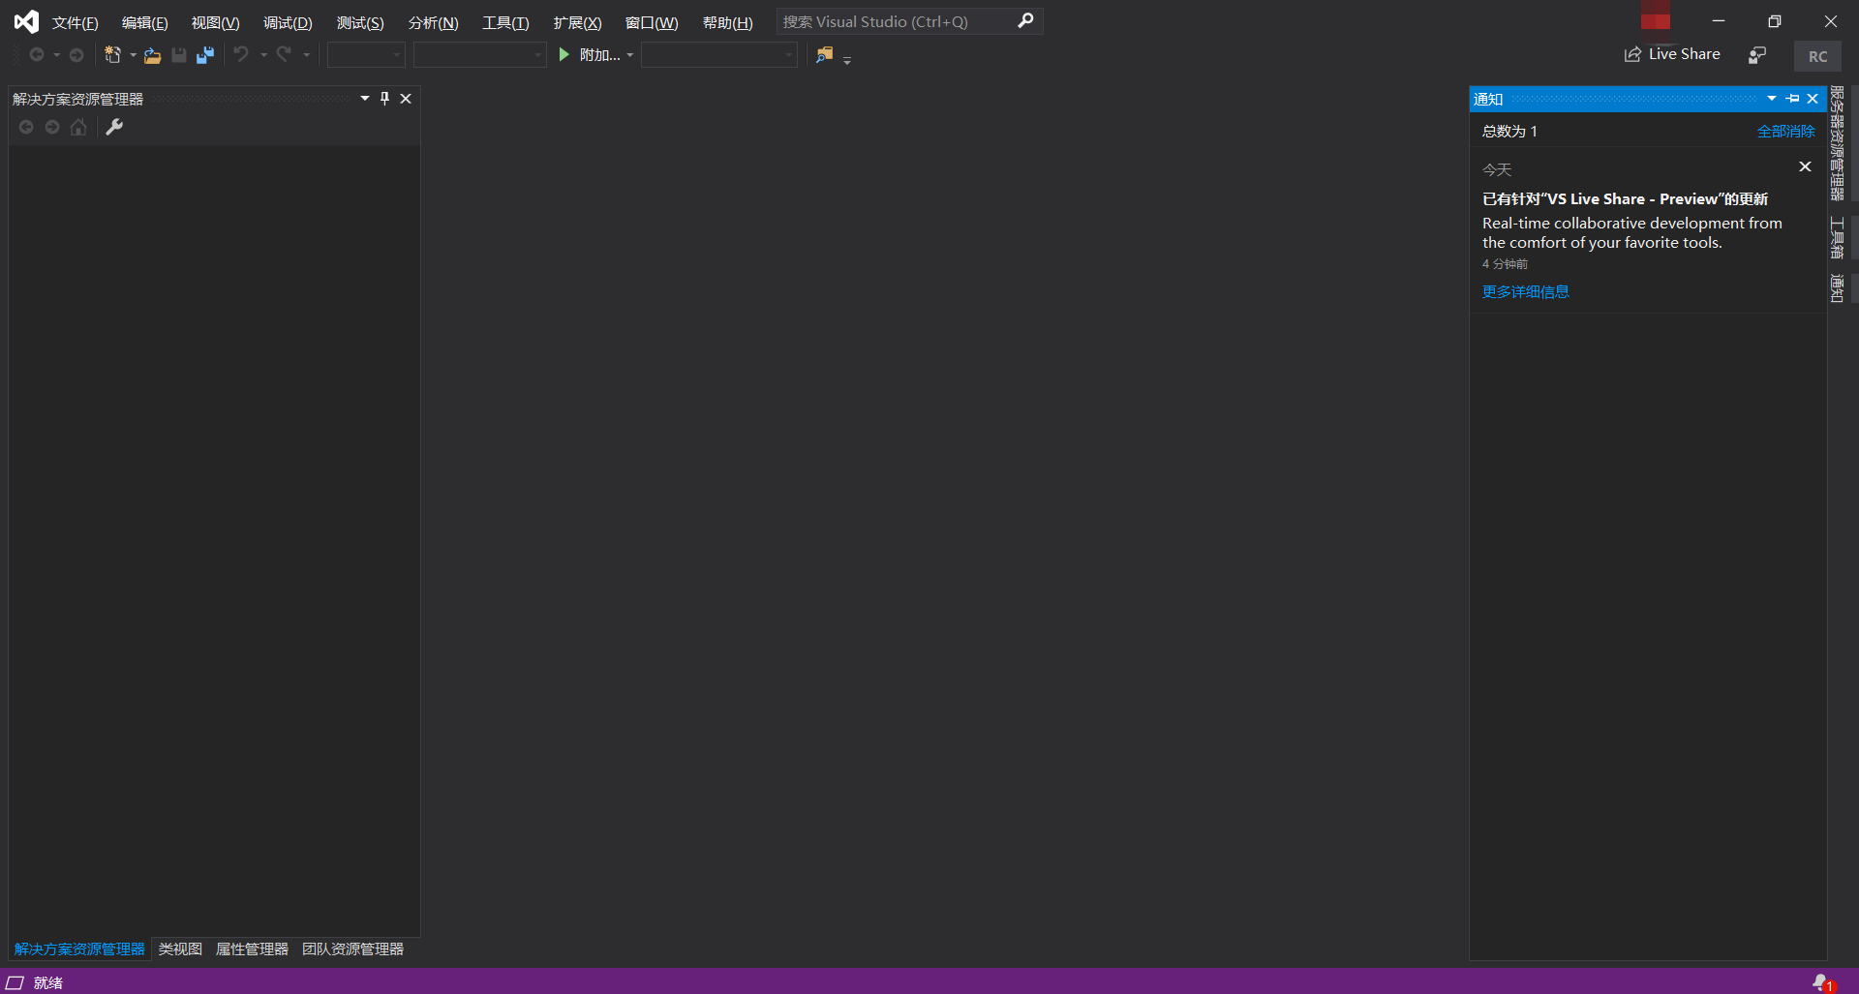This screenshot has width=1859, height=994.
Task: Click 全部消除 to dismiss all
Action: (1785, 131)
